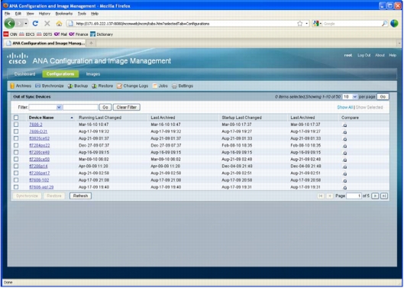Open a new tab with the plus button

[x=91, y=43]
